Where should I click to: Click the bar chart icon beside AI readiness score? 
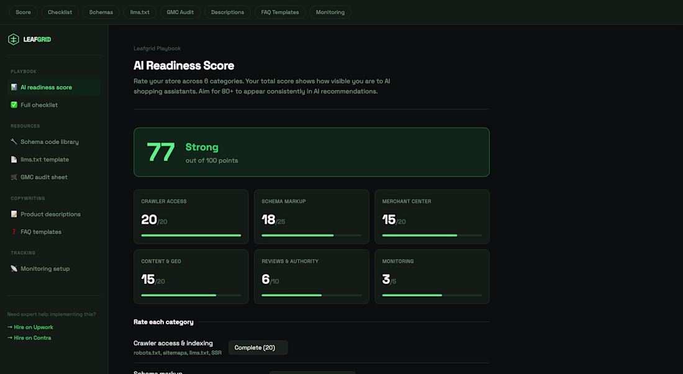(14, 87)
